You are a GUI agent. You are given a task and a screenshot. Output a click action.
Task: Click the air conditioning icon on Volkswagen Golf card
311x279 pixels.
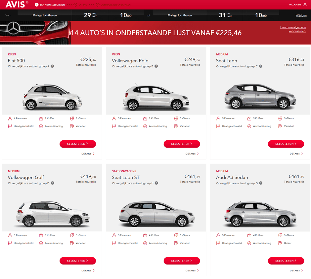pyautogui.click(x=41, y=243)
